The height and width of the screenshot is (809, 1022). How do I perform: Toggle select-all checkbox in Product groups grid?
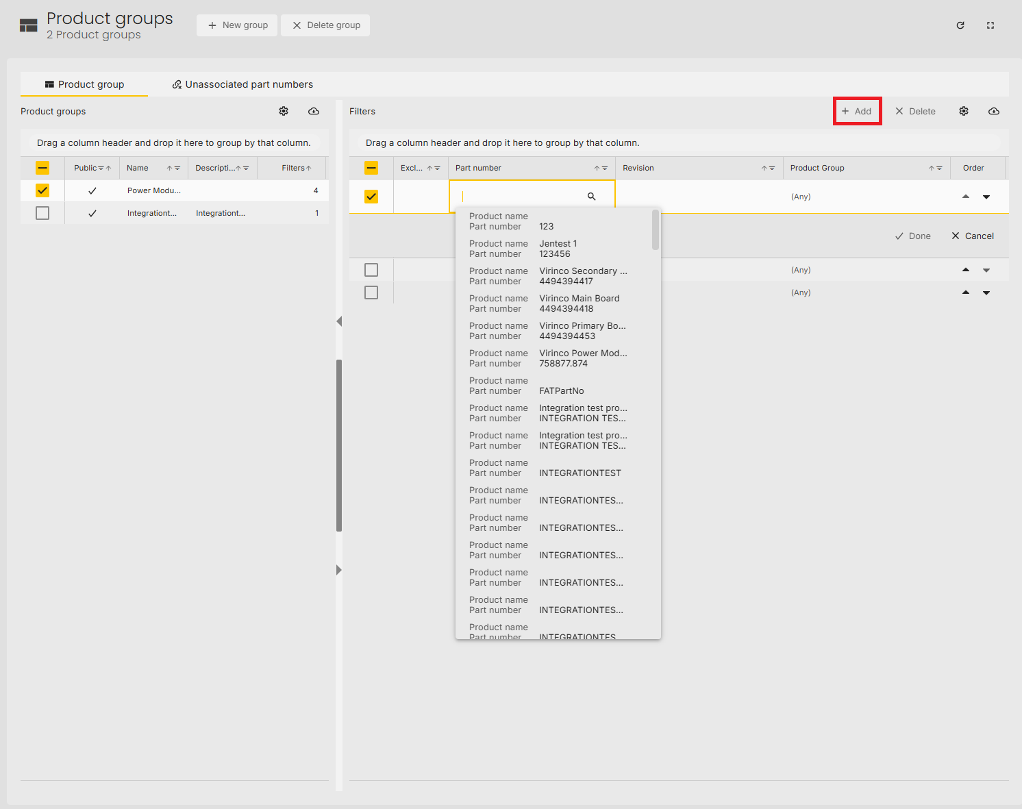coord(42,168)
